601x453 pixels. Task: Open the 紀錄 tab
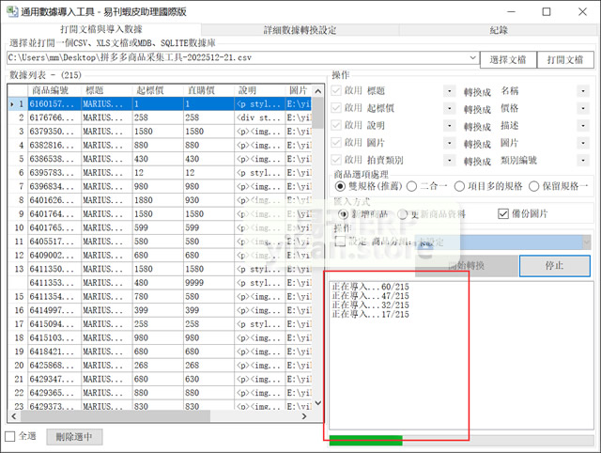click(x=499, y=30)
